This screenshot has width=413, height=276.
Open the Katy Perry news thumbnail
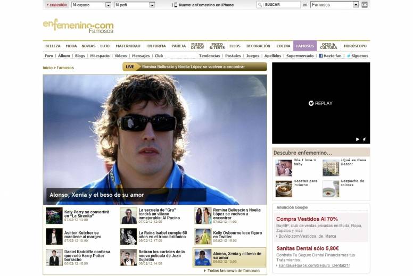click(x=54, y=215)
